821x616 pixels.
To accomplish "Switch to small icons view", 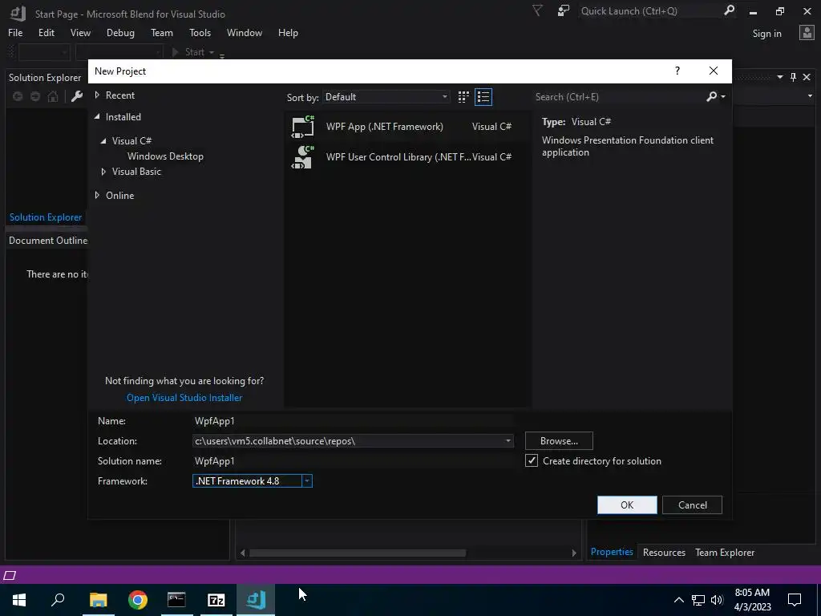I will coord(463,97).
